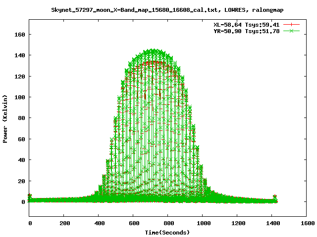Click x-axis tick label 200
This screenshot has height=237, width=317.
[x=65, y=223]
